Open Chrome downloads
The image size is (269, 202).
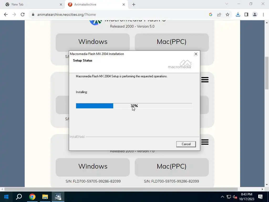[x=238, y=15]
